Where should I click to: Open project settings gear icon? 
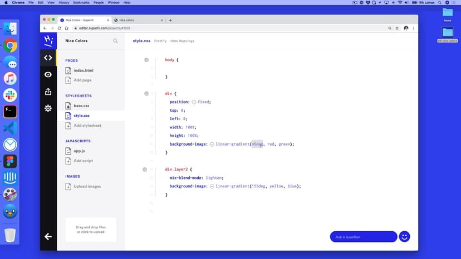(x=48, y=108)
